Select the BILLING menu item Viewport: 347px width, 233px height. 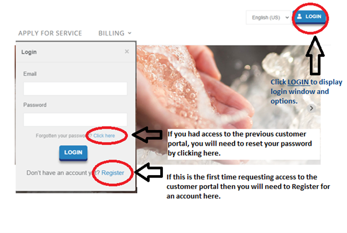(x=111, y=33)
